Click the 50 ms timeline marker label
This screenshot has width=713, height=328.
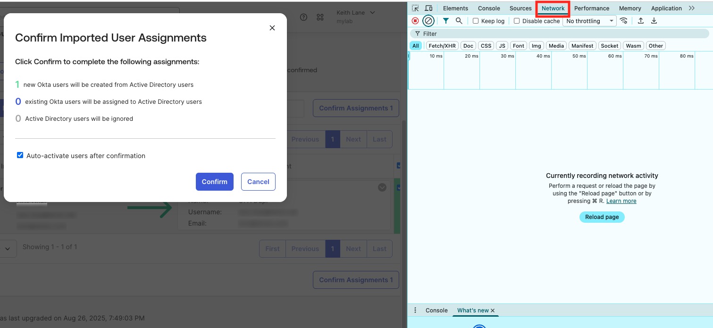579,56
